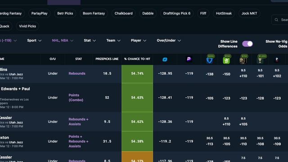288x162 pixels.
Task: Sort by the STAT column header
Action: click(x=78, y=59)
